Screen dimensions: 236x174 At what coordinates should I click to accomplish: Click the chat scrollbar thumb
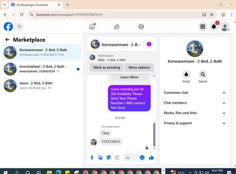154,134
